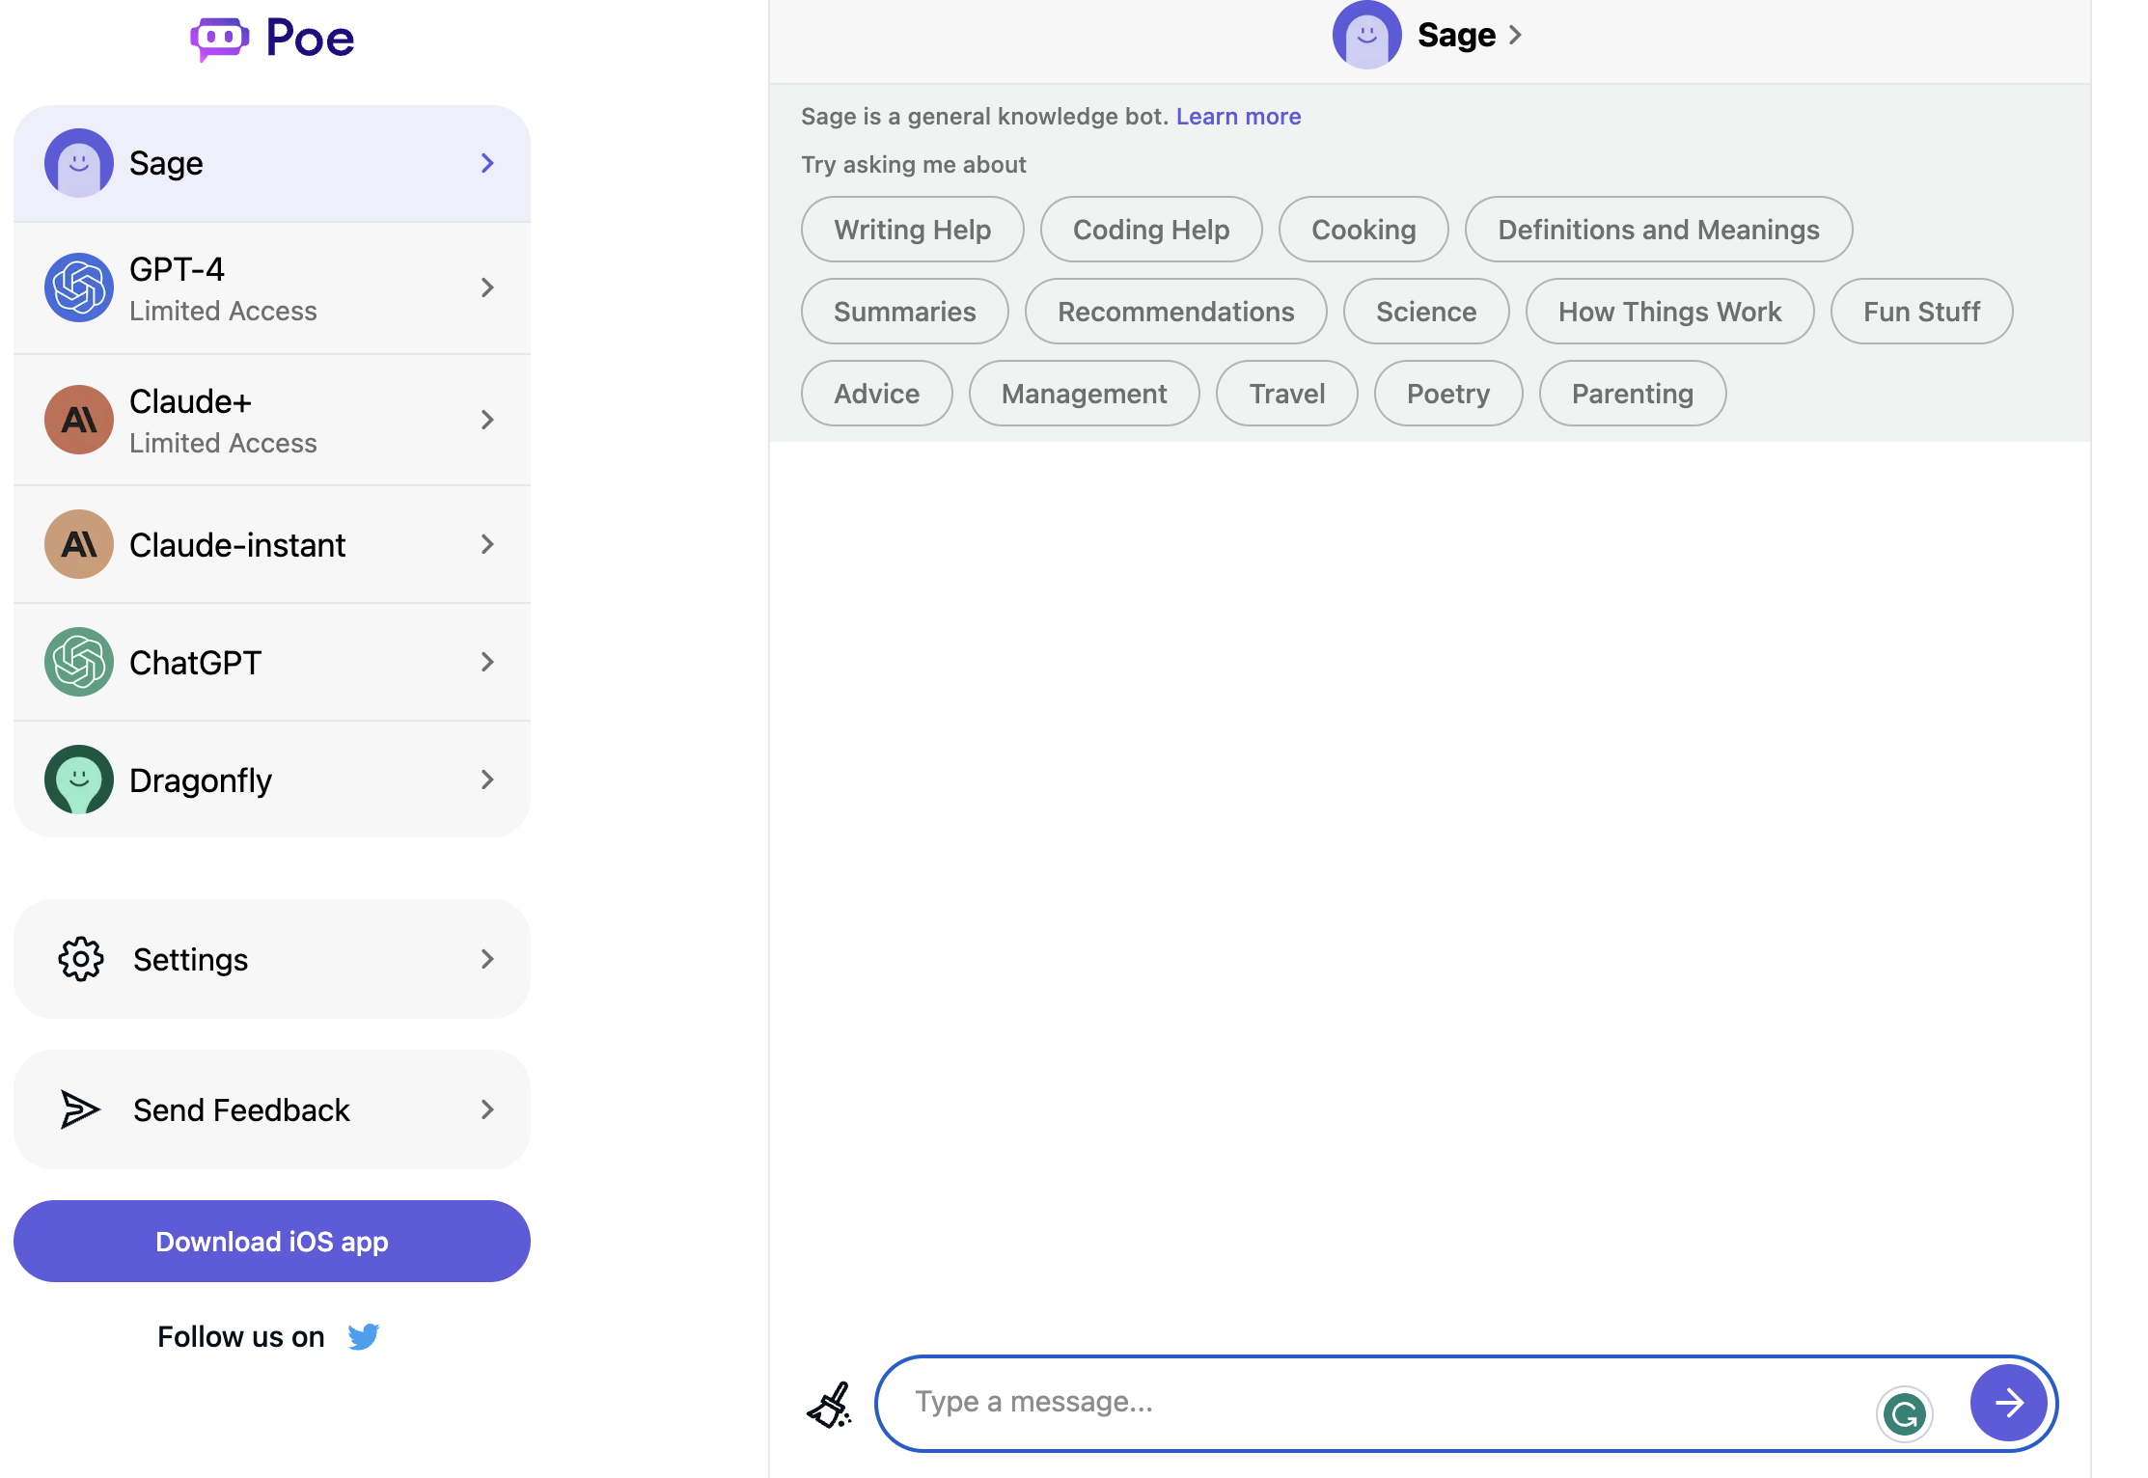Screen dimensions: 2148x1478
Task: Select the Advice suggestion chip
Action: pos(876,394)
